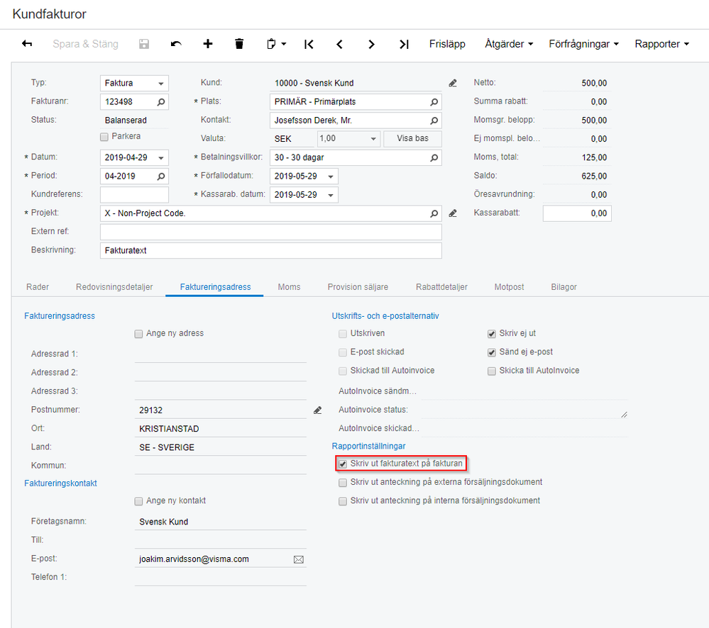The image size is (709, 628).
Task: Open lookup for Kontakt field
Action: [434, 120]
